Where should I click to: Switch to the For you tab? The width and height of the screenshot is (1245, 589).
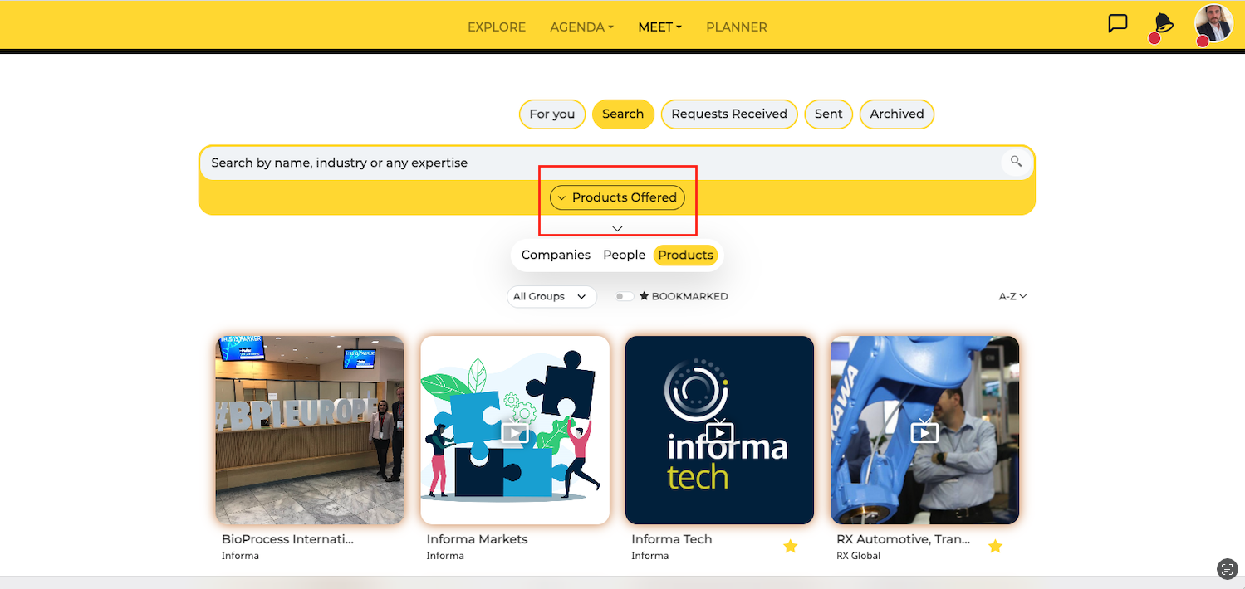[x=552, y=114]
